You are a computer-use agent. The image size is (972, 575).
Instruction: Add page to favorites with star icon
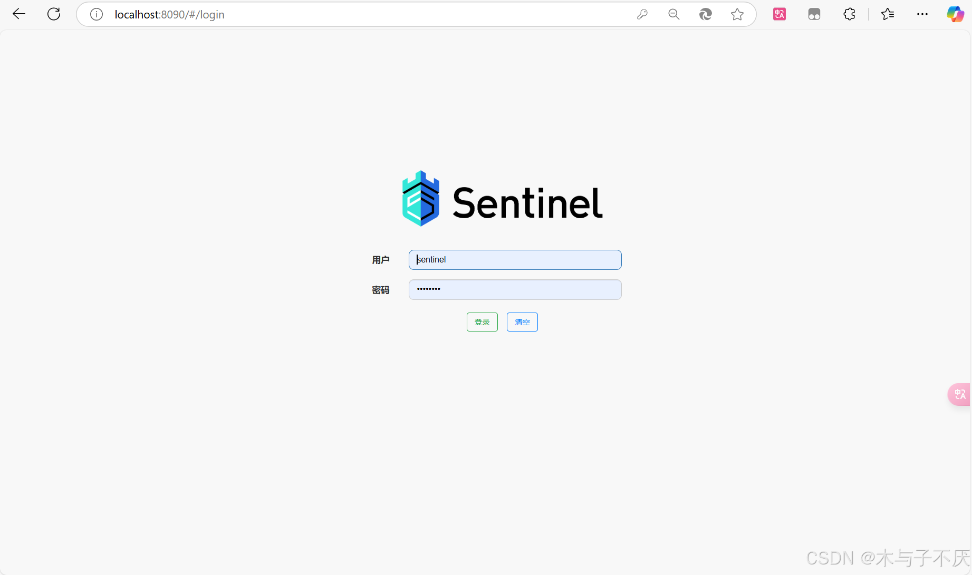(737, 15)
